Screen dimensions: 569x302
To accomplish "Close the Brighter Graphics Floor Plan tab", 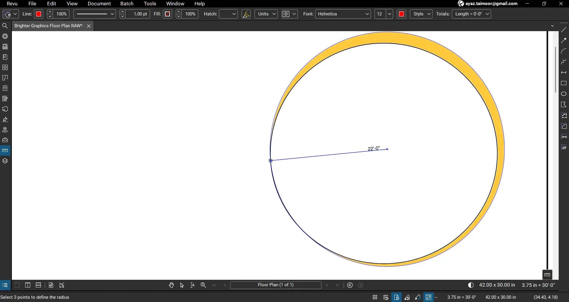I will 89,26.
